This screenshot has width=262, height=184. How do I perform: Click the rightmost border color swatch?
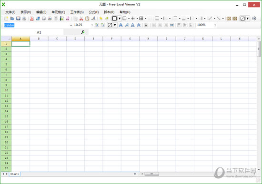(242, 19)
